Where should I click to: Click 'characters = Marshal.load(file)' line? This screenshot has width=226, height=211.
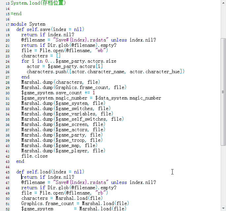(62, 198)
